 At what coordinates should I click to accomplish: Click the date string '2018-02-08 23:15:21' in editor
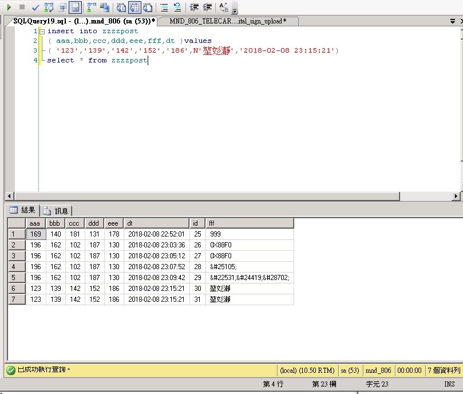288,50
